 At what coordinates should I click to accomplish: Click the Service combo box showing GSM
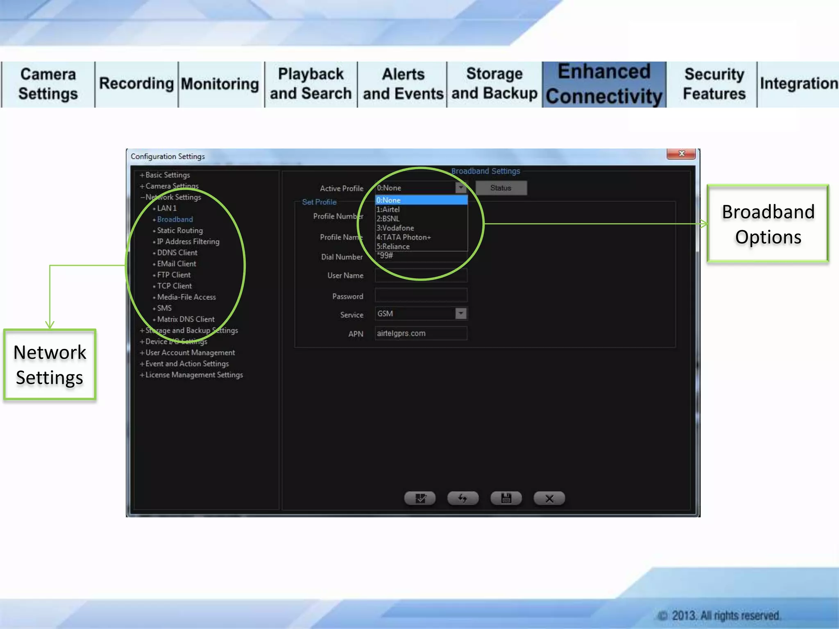(421, 314)
